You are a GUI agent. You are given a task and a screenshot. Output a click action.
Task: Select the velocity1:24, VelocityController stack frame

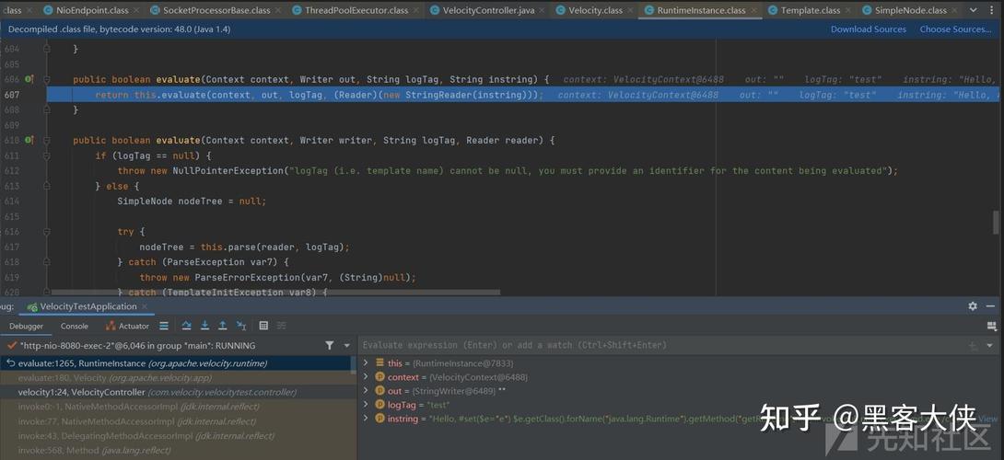tap(175, 392)
